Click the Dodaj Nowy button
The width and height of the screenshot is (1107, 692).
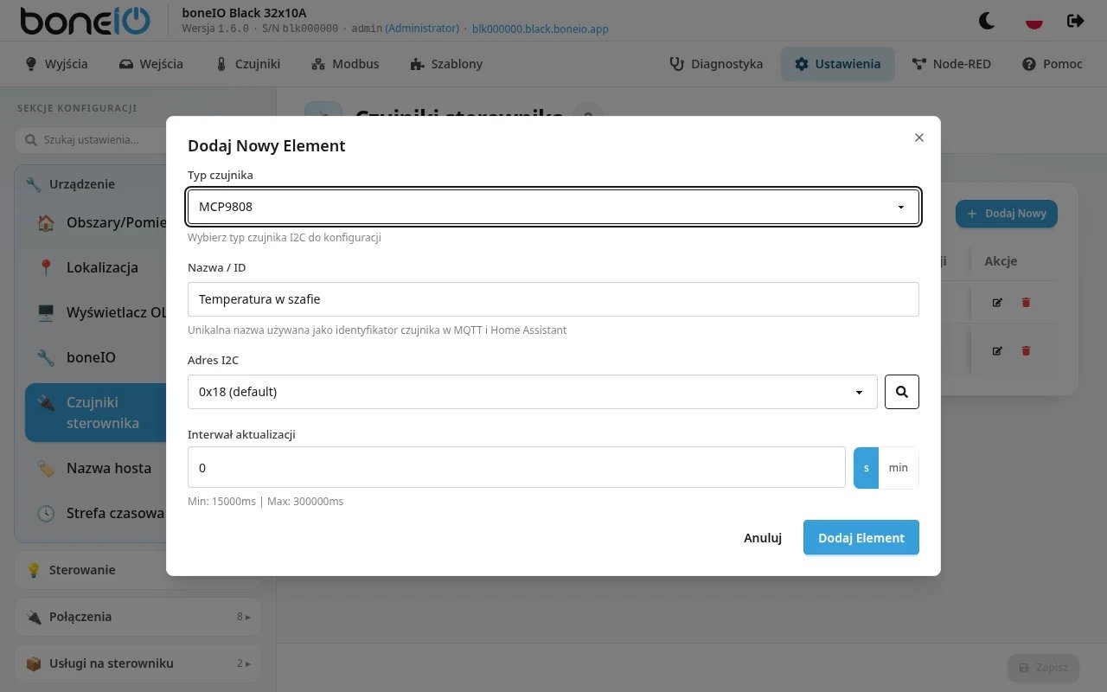[1007, 214]
